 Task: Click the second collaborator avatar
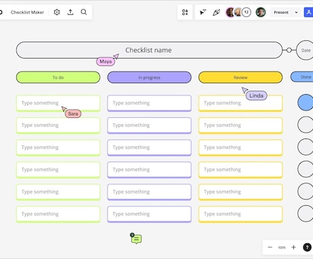(238, 12)
